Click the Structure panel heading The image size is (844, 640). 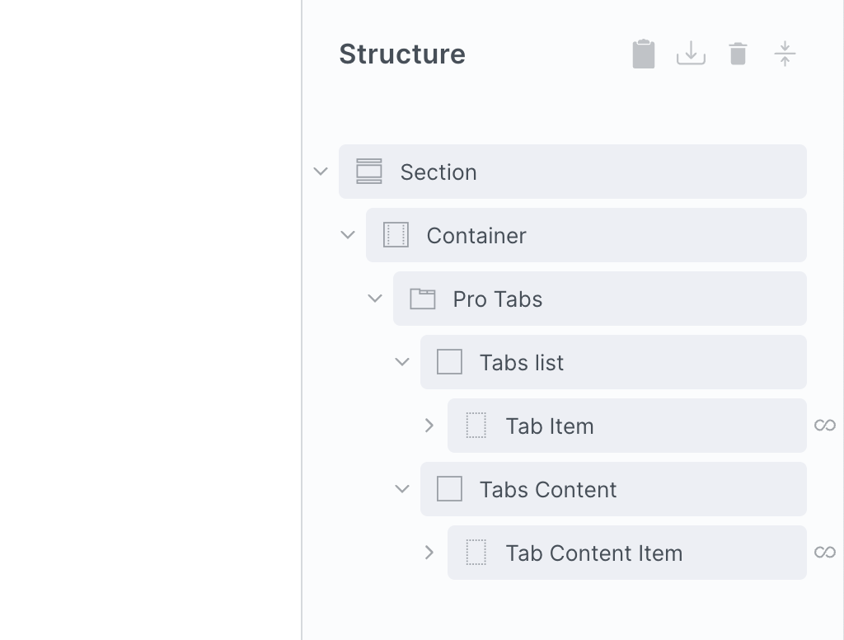coord(402,54)
